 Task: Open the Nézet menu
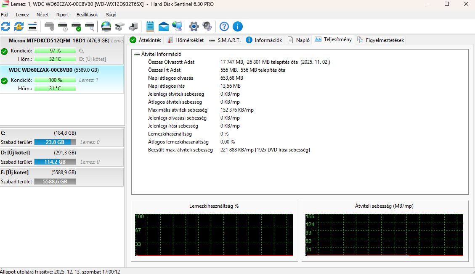pos(42,15)
